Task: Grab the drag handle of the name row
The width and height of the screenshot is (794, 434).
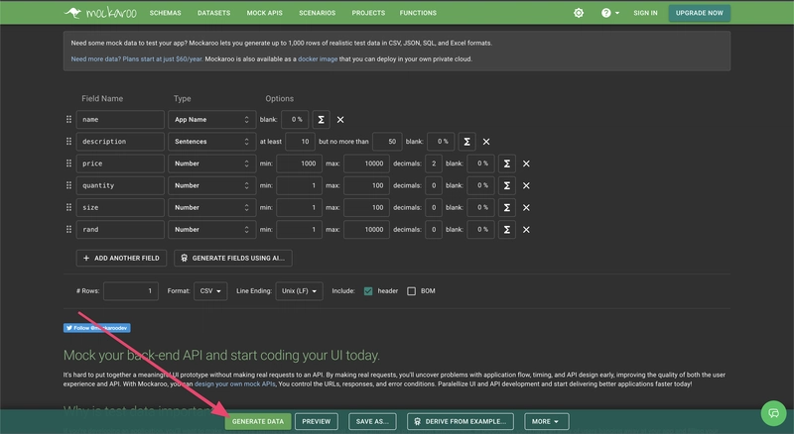Action: click(68, 119)
